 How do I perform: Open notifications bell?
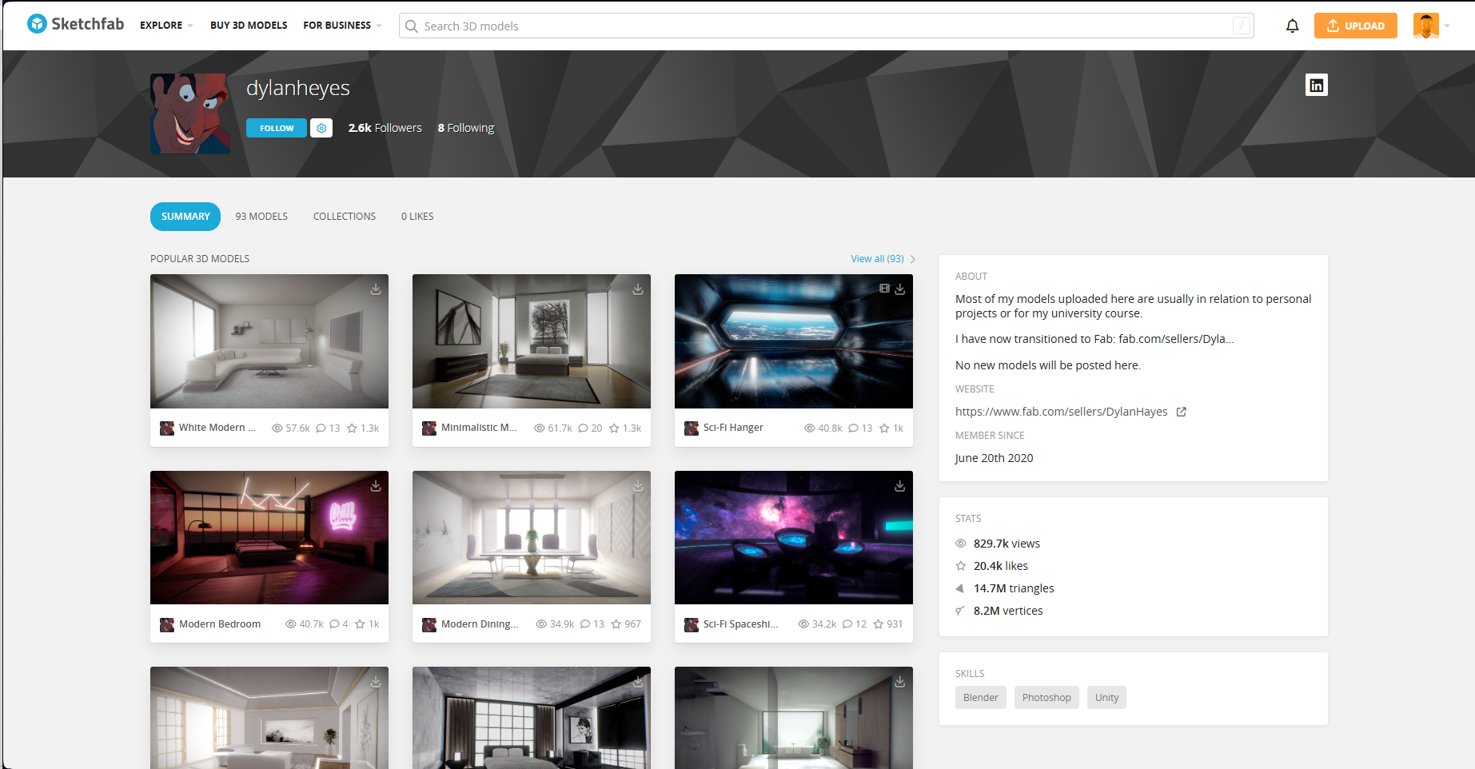coord(1292,26)
